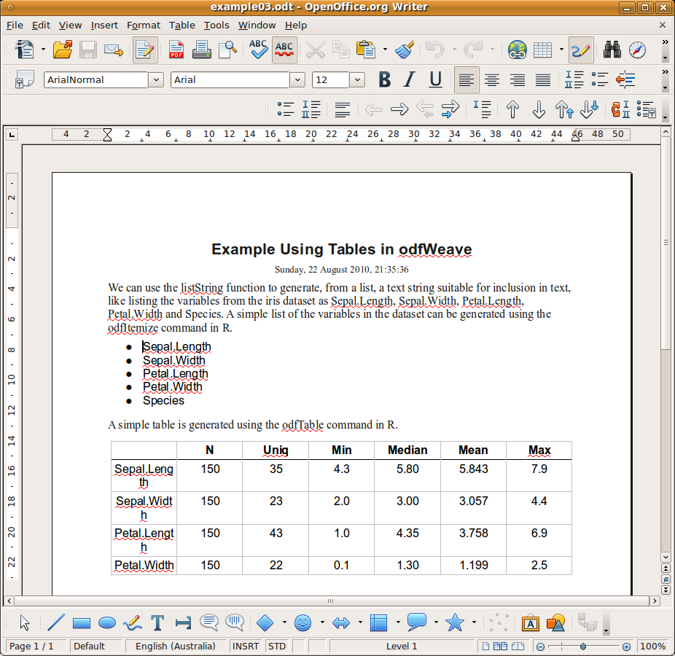Open the Table menu

pos(182,26)
